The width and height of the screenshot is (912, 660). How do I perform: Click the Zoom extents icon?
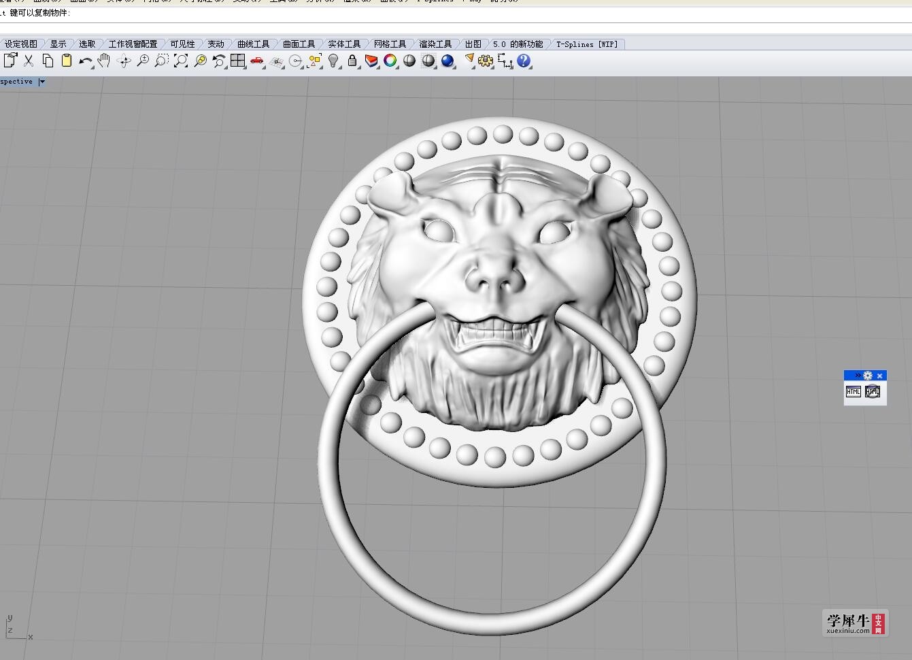(181, 61)
